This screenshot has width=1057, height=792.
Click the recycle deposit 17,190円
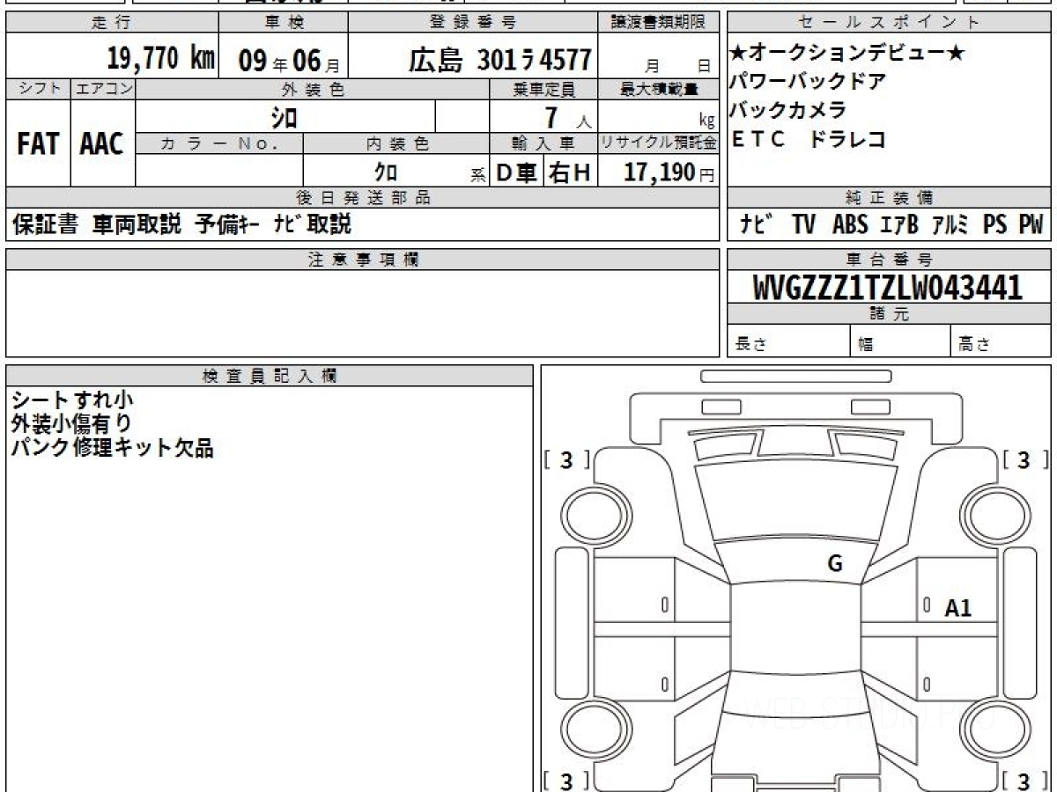click(669, 172)
